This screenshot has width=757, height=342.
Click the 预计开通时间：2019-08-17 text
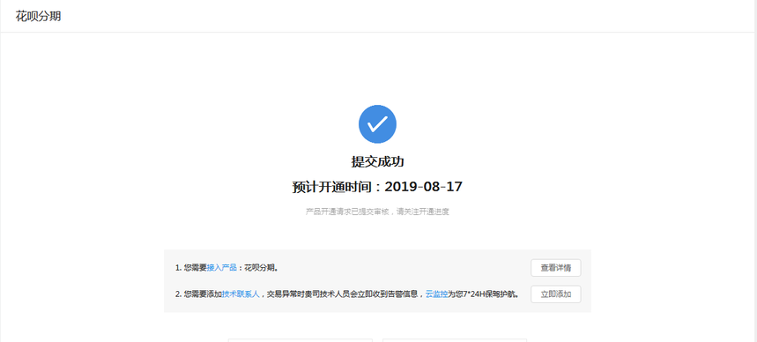point(377,187)
